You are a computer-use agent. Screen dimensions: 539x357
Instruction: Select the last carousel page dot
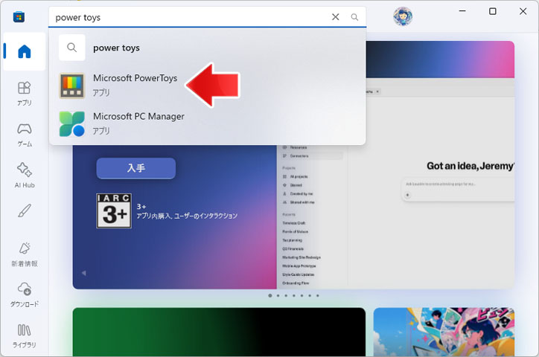(x=318, y=295)
